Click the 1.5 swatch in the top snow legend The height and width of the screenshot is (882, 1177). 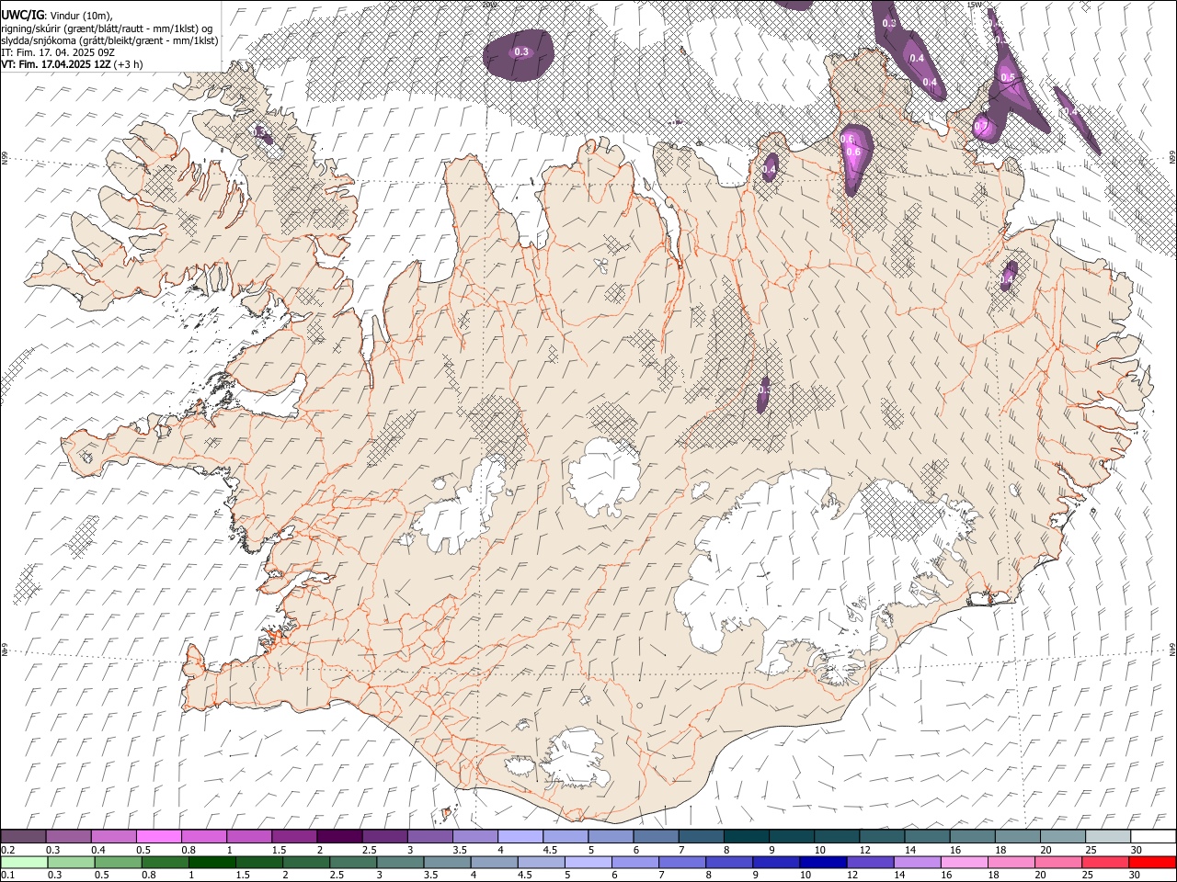[x=294, y=837]
